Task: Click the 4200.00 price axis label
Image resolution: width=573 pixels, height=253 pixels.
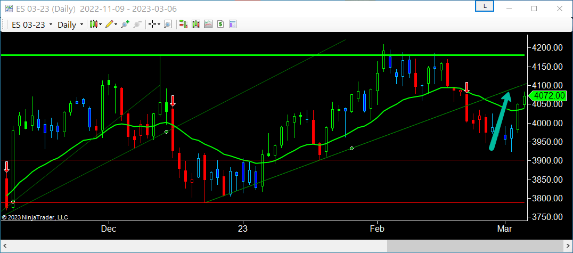Action: pos(547,48)
